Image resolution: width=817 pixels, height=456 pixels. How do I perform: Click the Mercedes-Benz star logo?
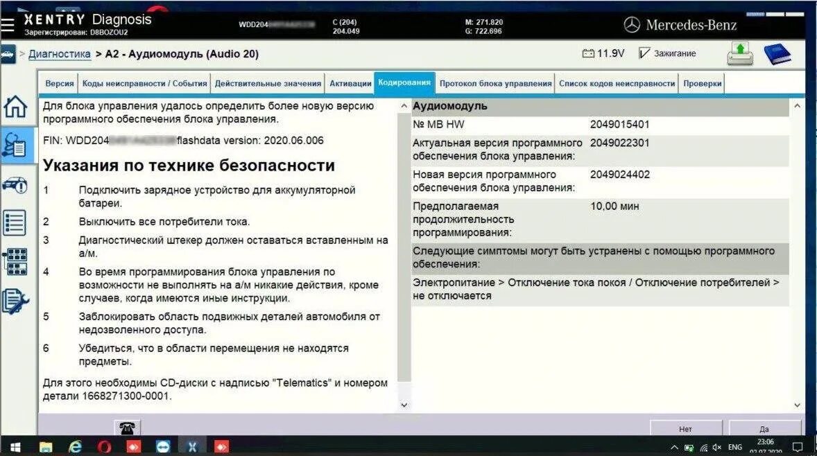(x=632, y=24)
